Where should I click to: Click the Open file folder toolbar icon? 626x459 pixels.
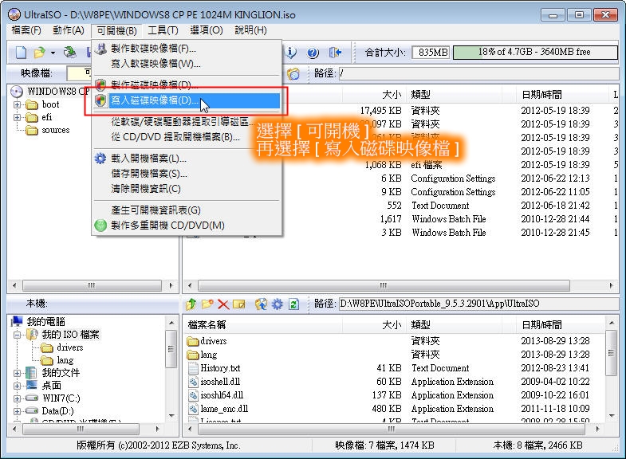coord(39,53)
